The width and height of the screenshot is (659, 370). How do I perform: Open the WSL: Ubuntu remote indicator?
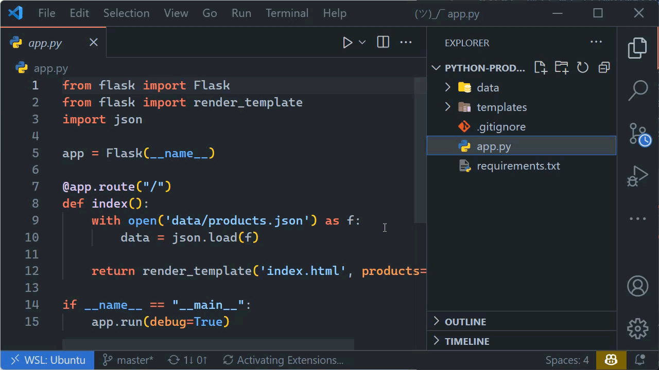click(47, 360)
